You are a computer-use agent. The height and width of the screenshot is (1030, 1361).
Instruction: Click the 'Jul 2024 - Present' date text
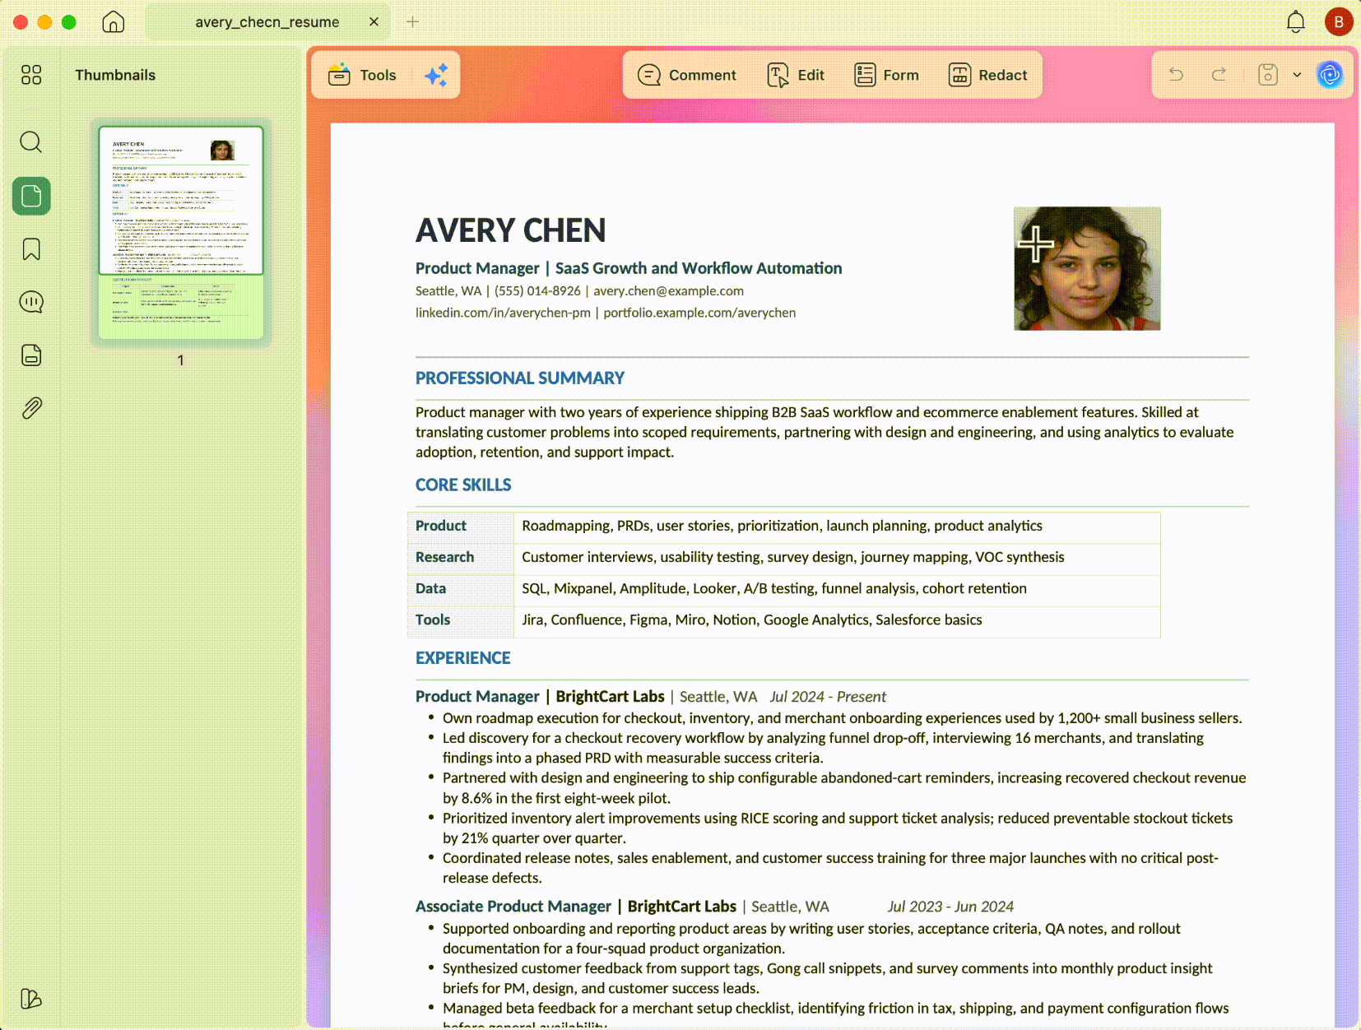click(828, 697)
